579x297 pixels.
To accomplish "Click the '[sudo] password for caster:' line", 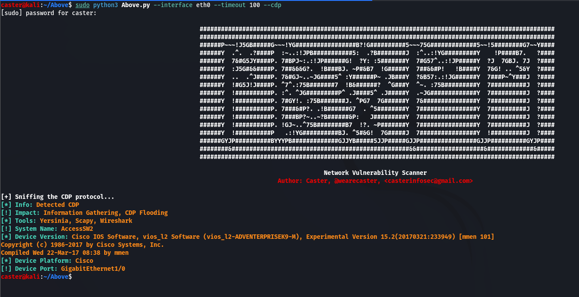I will click(49, 13).
